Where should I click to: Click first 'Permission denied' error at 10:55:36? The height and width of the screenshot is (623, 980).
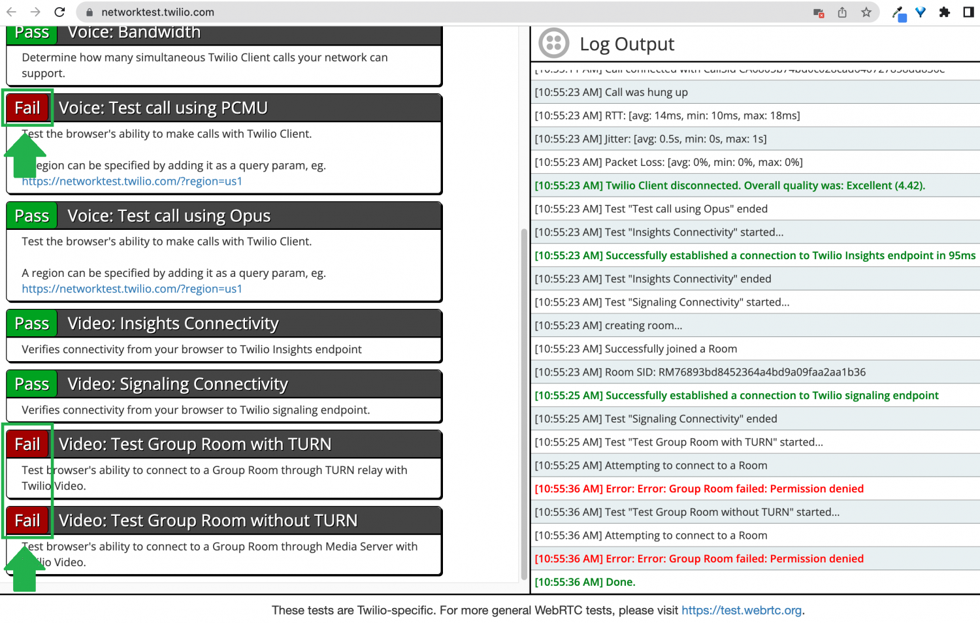(755, 489)
